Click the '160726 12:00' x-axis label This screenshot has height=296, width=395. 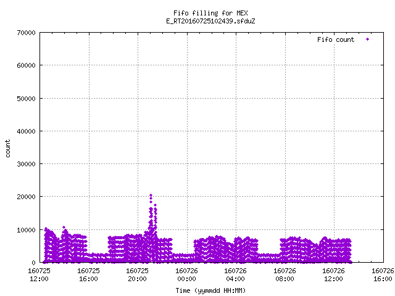click(x=333, y=275)
